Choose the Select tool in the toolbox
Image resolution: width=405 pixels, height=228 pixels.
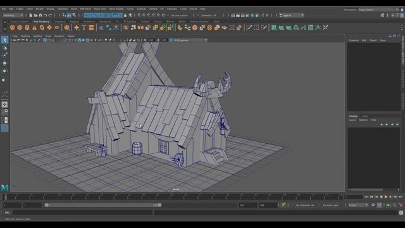(4, 40)
